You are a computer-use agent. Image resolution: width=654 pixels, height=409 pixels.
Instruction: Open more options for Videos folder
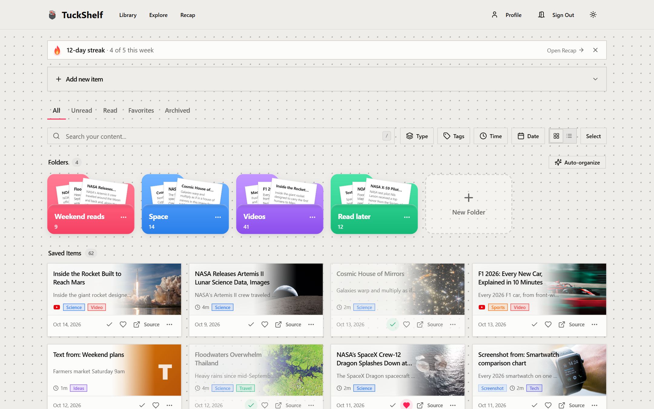click(x=312, y=217)
